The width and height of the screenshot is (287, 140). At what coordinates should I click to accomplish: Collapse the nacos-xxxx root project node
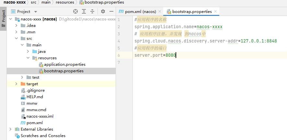10,19
